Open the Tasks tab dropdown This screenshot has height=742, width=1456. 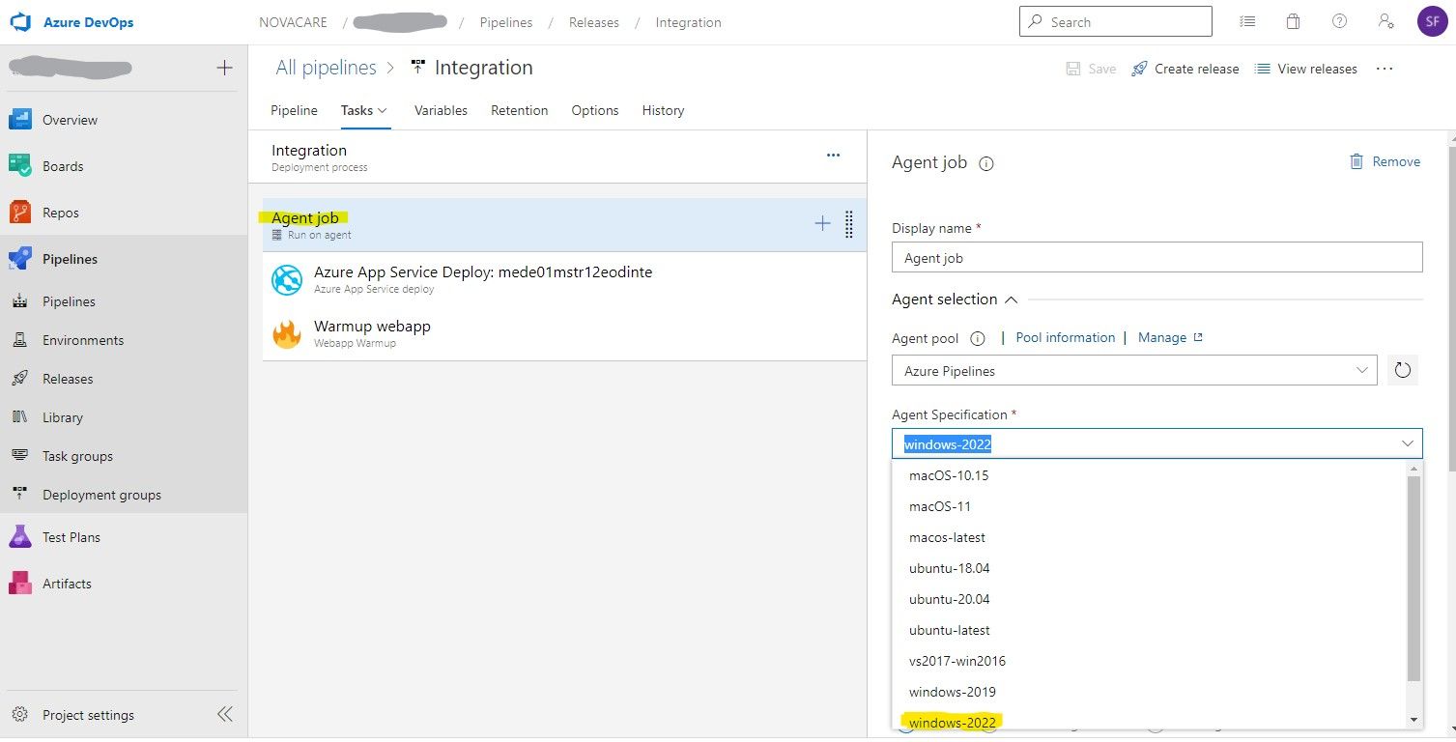(x=364, y=110)
